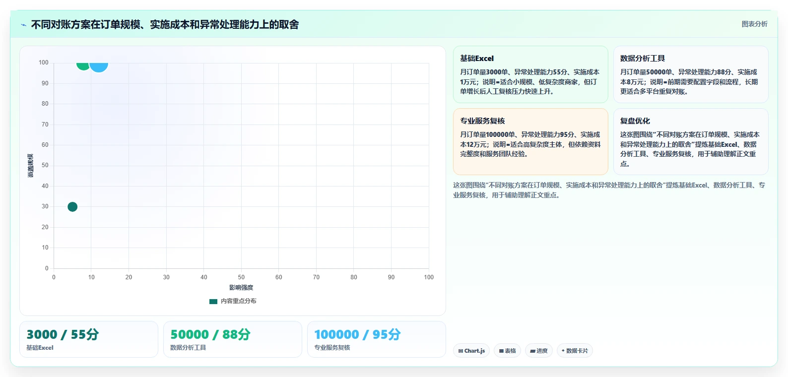Click the dark teal bubble at y 30
788x377 pixels.
pyautogui.click(x=72, y=207)
